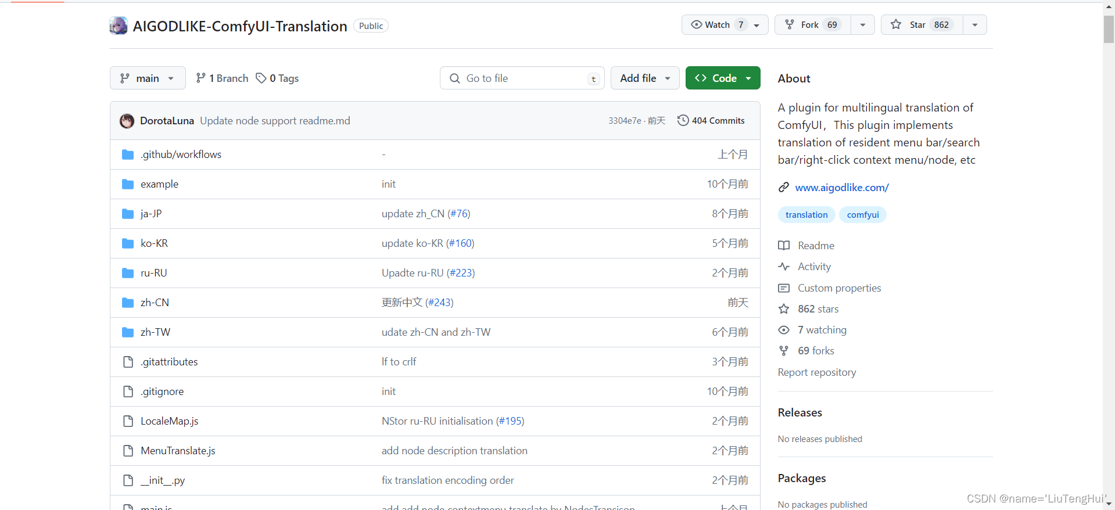Click the ru-RU folder icon

128,273
